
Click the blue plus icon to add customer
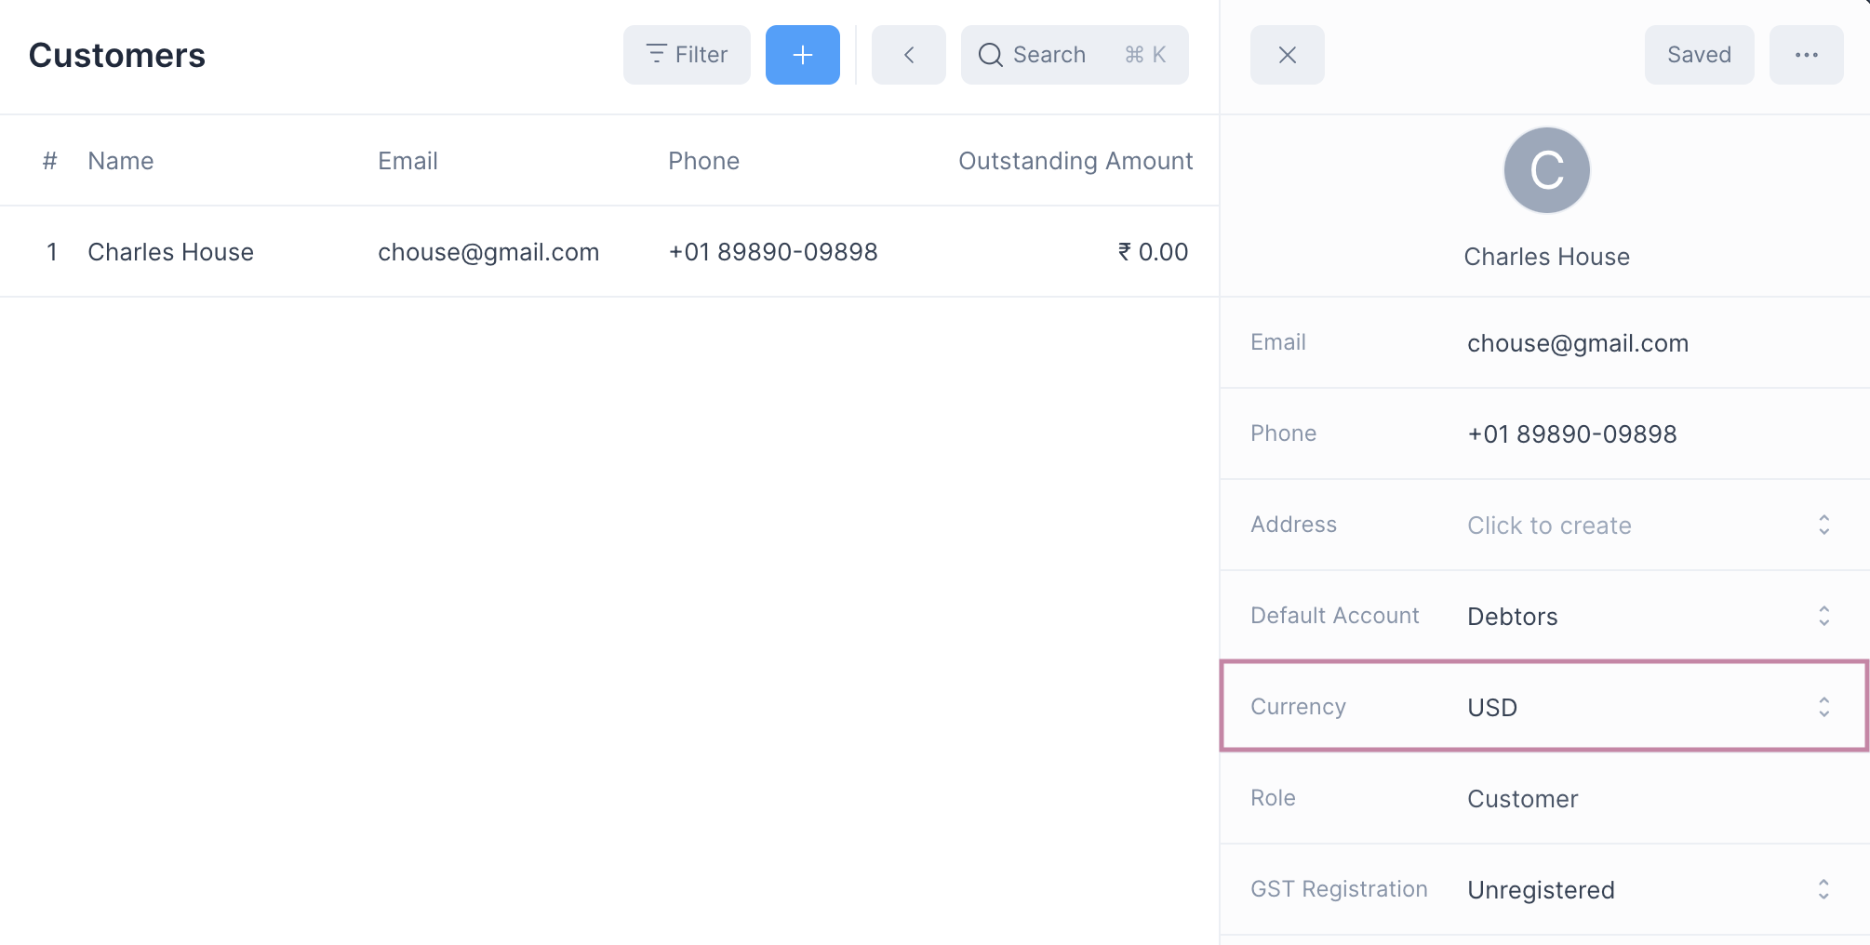[x=802, y=55]
